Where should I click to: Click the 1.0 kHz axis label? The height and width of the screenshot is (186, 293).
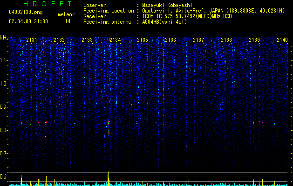4,84
